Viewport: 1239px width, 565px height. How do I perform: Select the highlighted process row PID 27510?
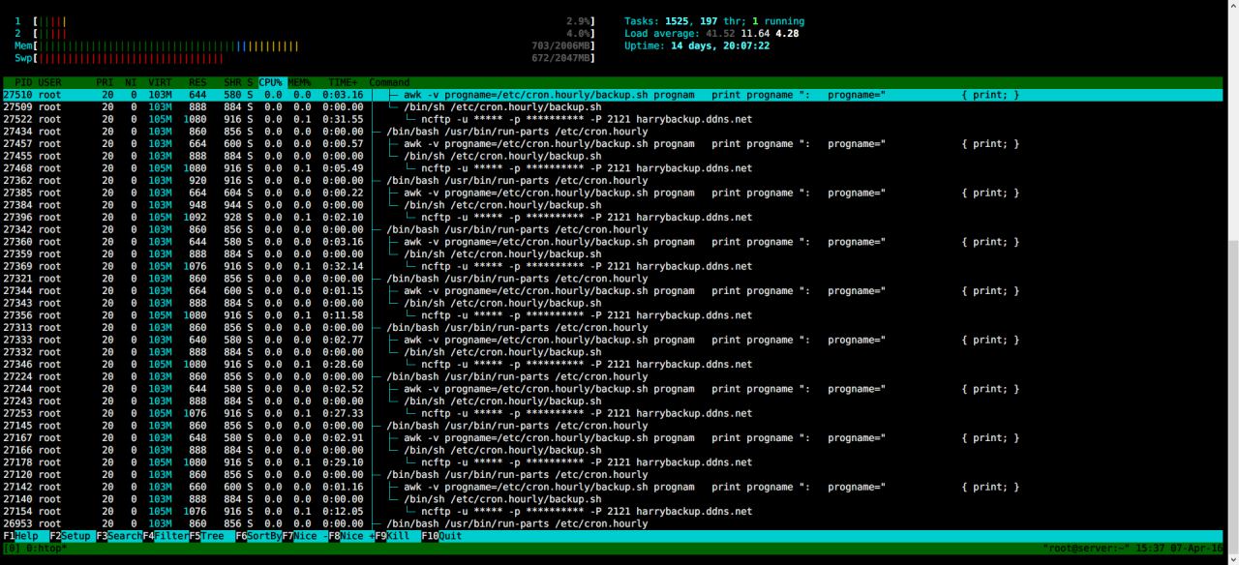pyautogui.click(x=612, y=95)
